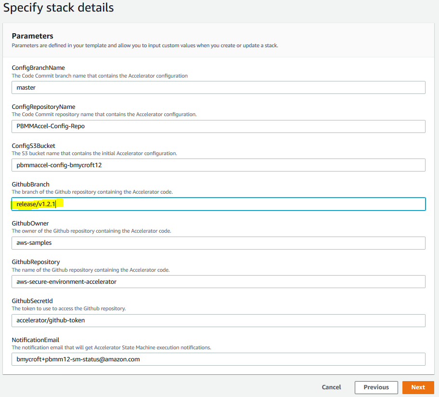Click the ConfigBranchName input containing master
The image size is (439, 397).
(218, 87)
